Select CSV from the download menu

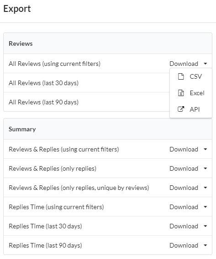(191, 76)
